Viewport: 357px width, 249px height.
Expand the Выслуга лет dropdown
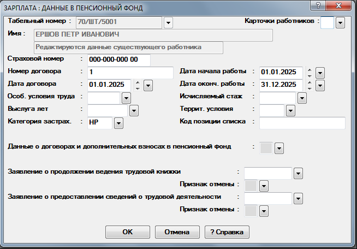point(133,110)
